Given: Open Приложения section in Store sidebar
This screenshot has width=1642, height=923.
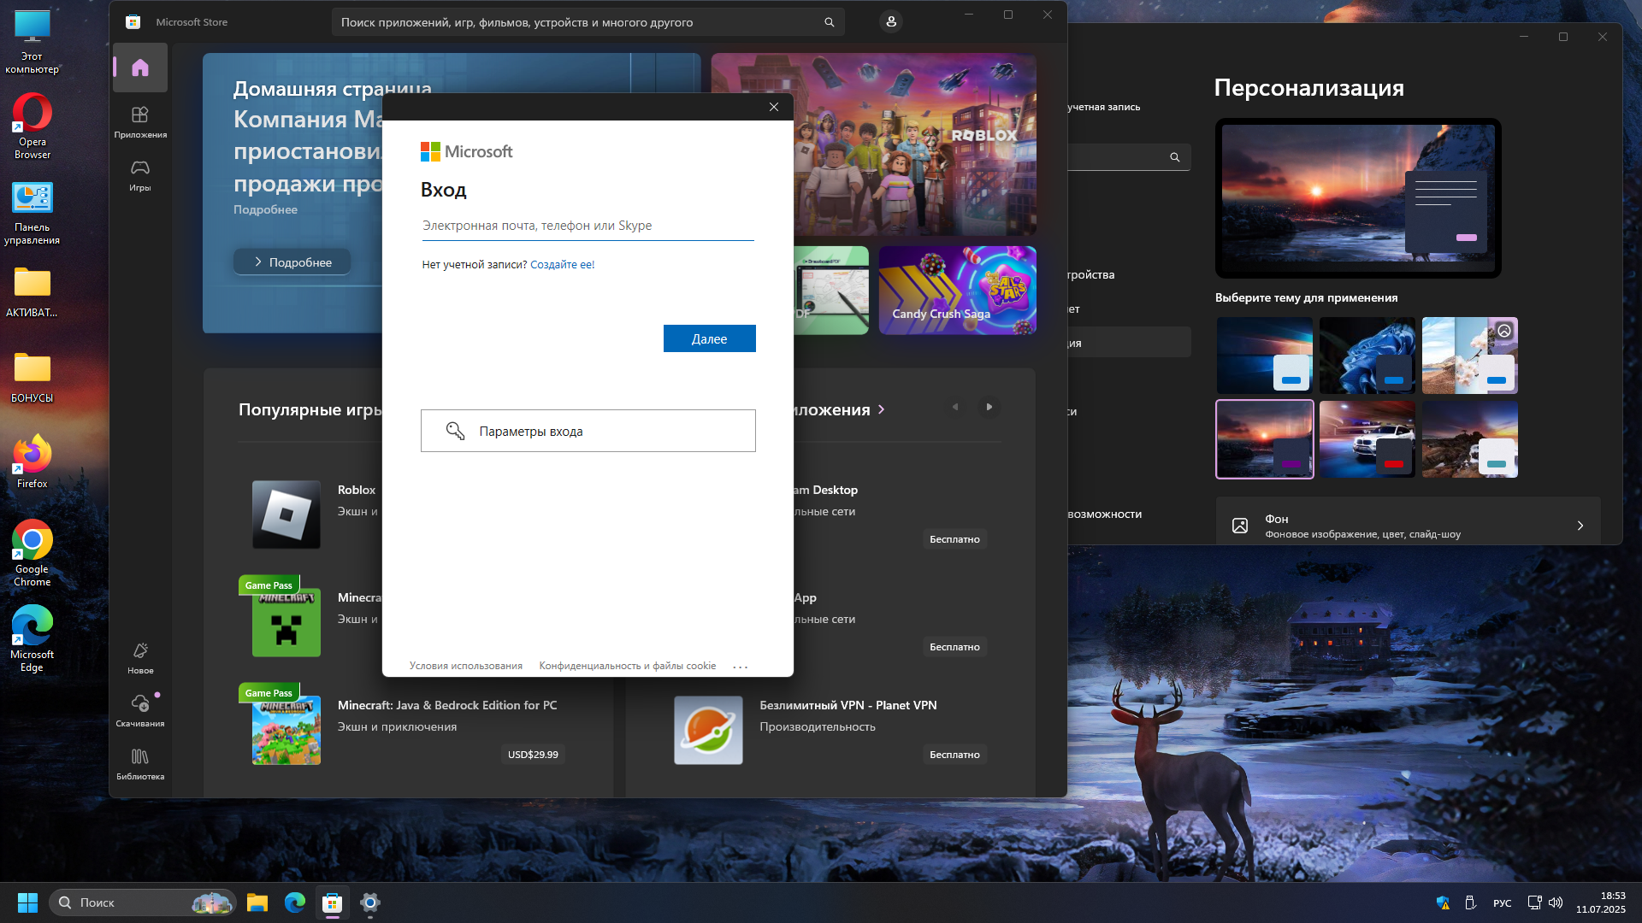Looking at the screenshot, I should pos(140,121).
